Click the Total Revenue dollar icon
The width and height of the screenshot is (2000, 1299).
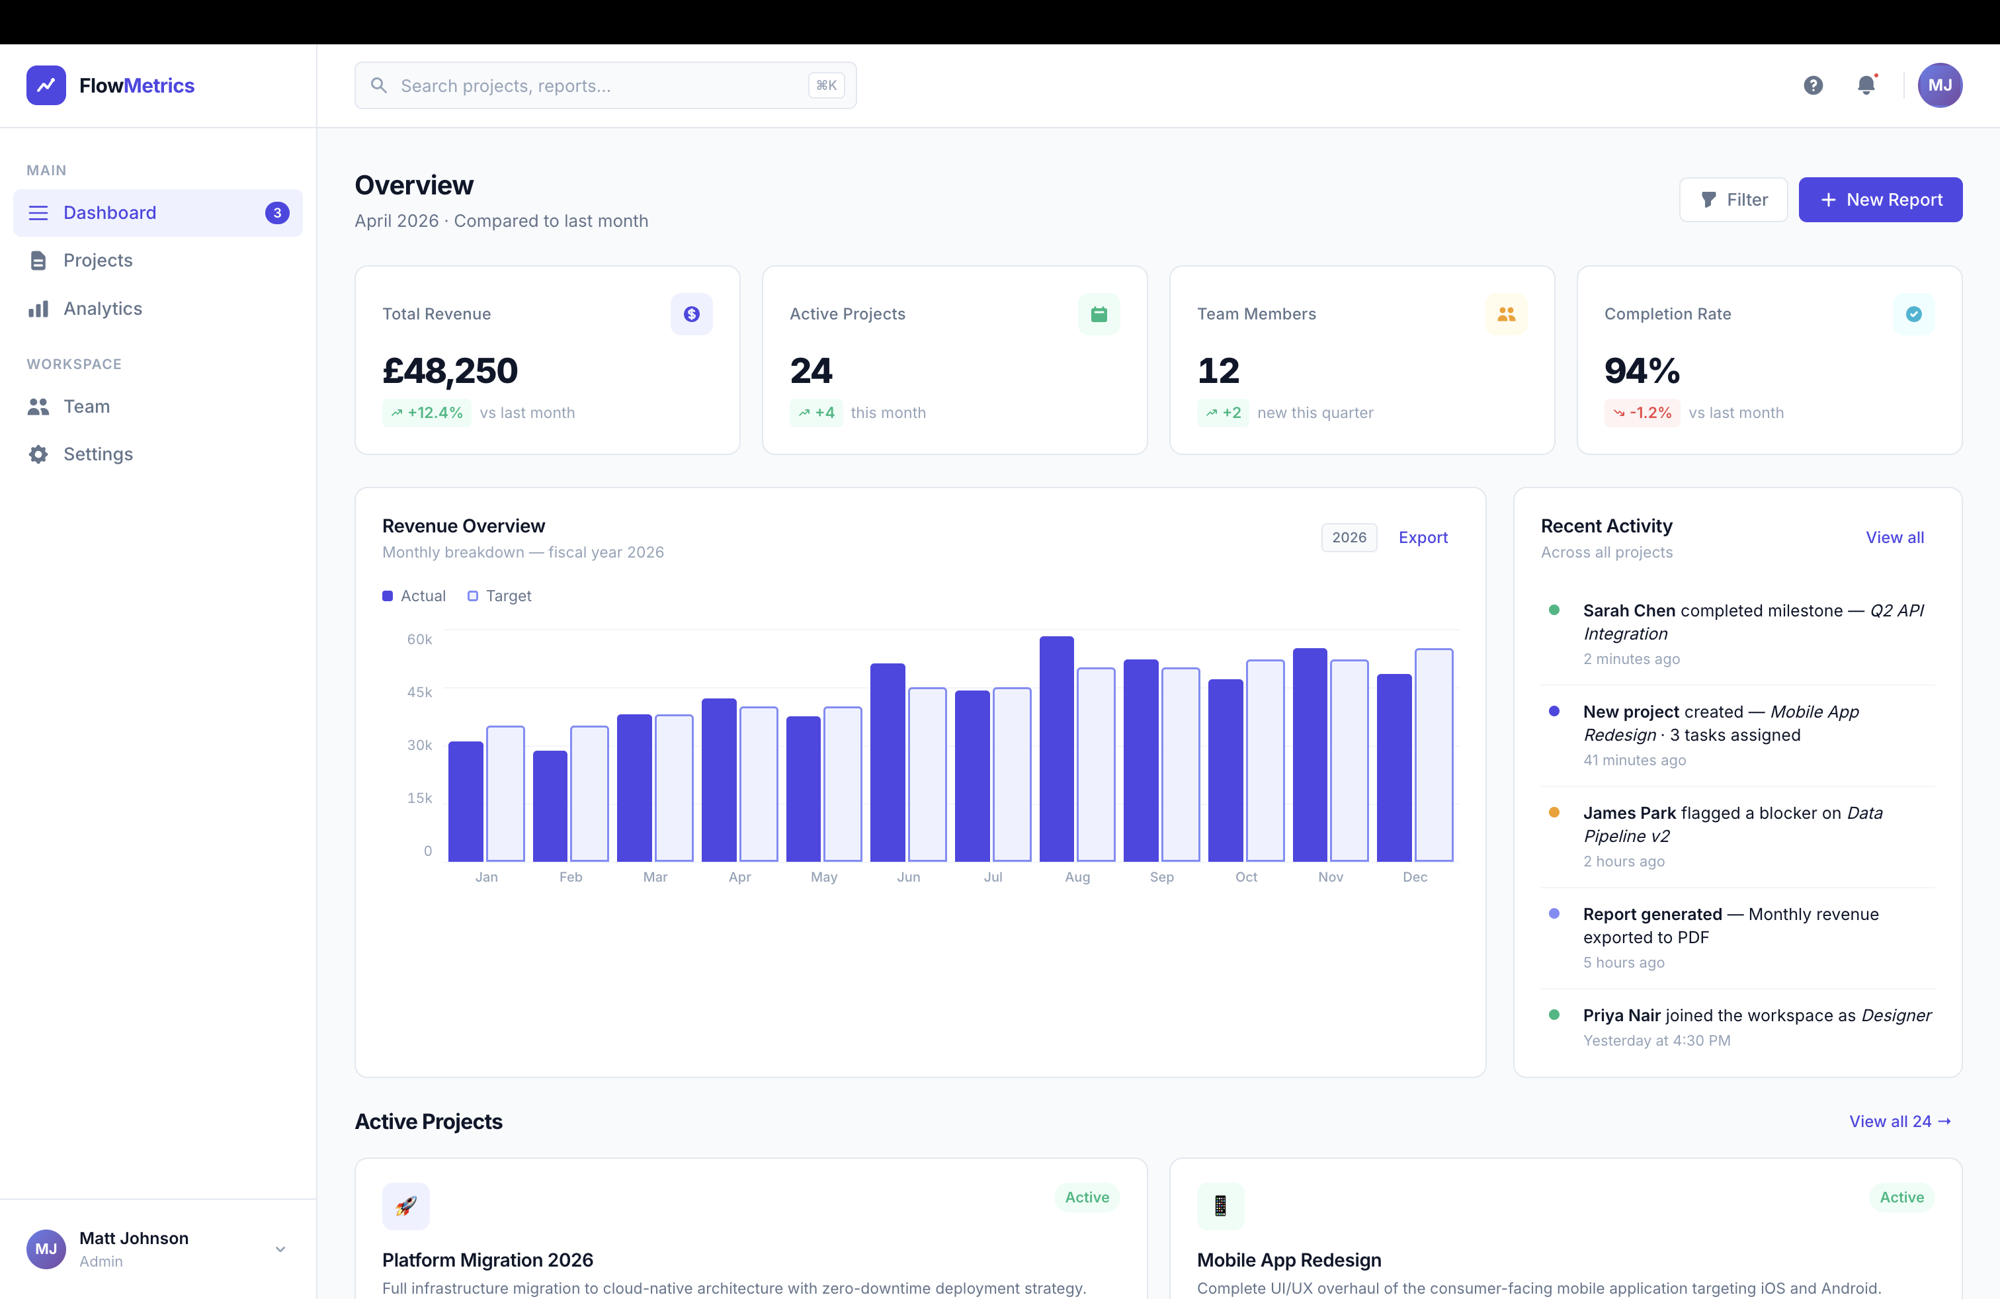690,314
